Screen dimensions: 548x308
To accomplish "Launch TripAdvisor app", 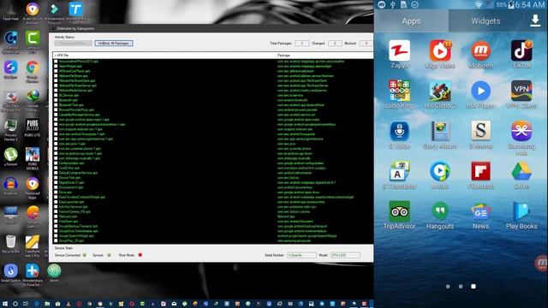I will coord(399,211).
